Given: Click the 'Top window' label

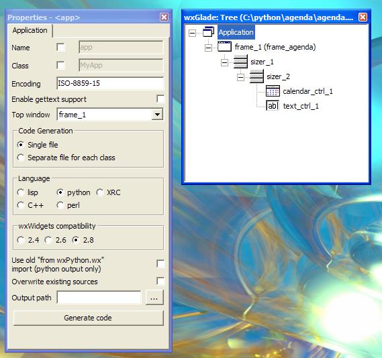Looking at the screenshot, I should [x=31, y=115].
